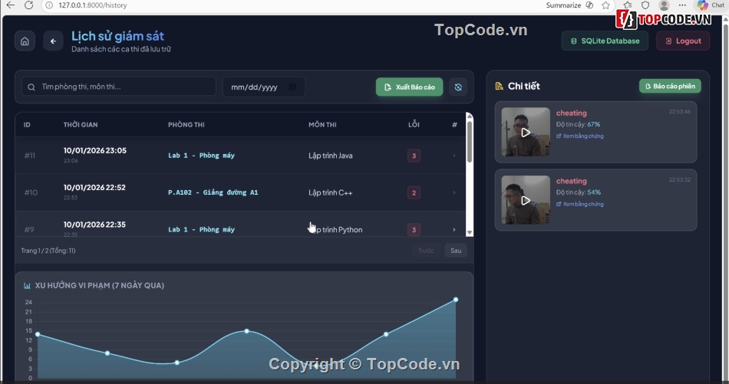Viewport: 729px width, 384px height.
Task: Click timestamp 22:53:46 in details
Action: point(680,112)
